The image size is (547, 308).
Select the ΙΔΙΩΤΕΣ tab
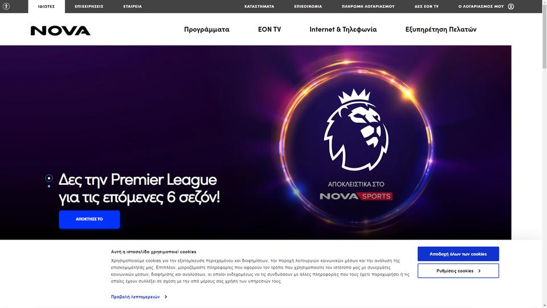point(46,6)
